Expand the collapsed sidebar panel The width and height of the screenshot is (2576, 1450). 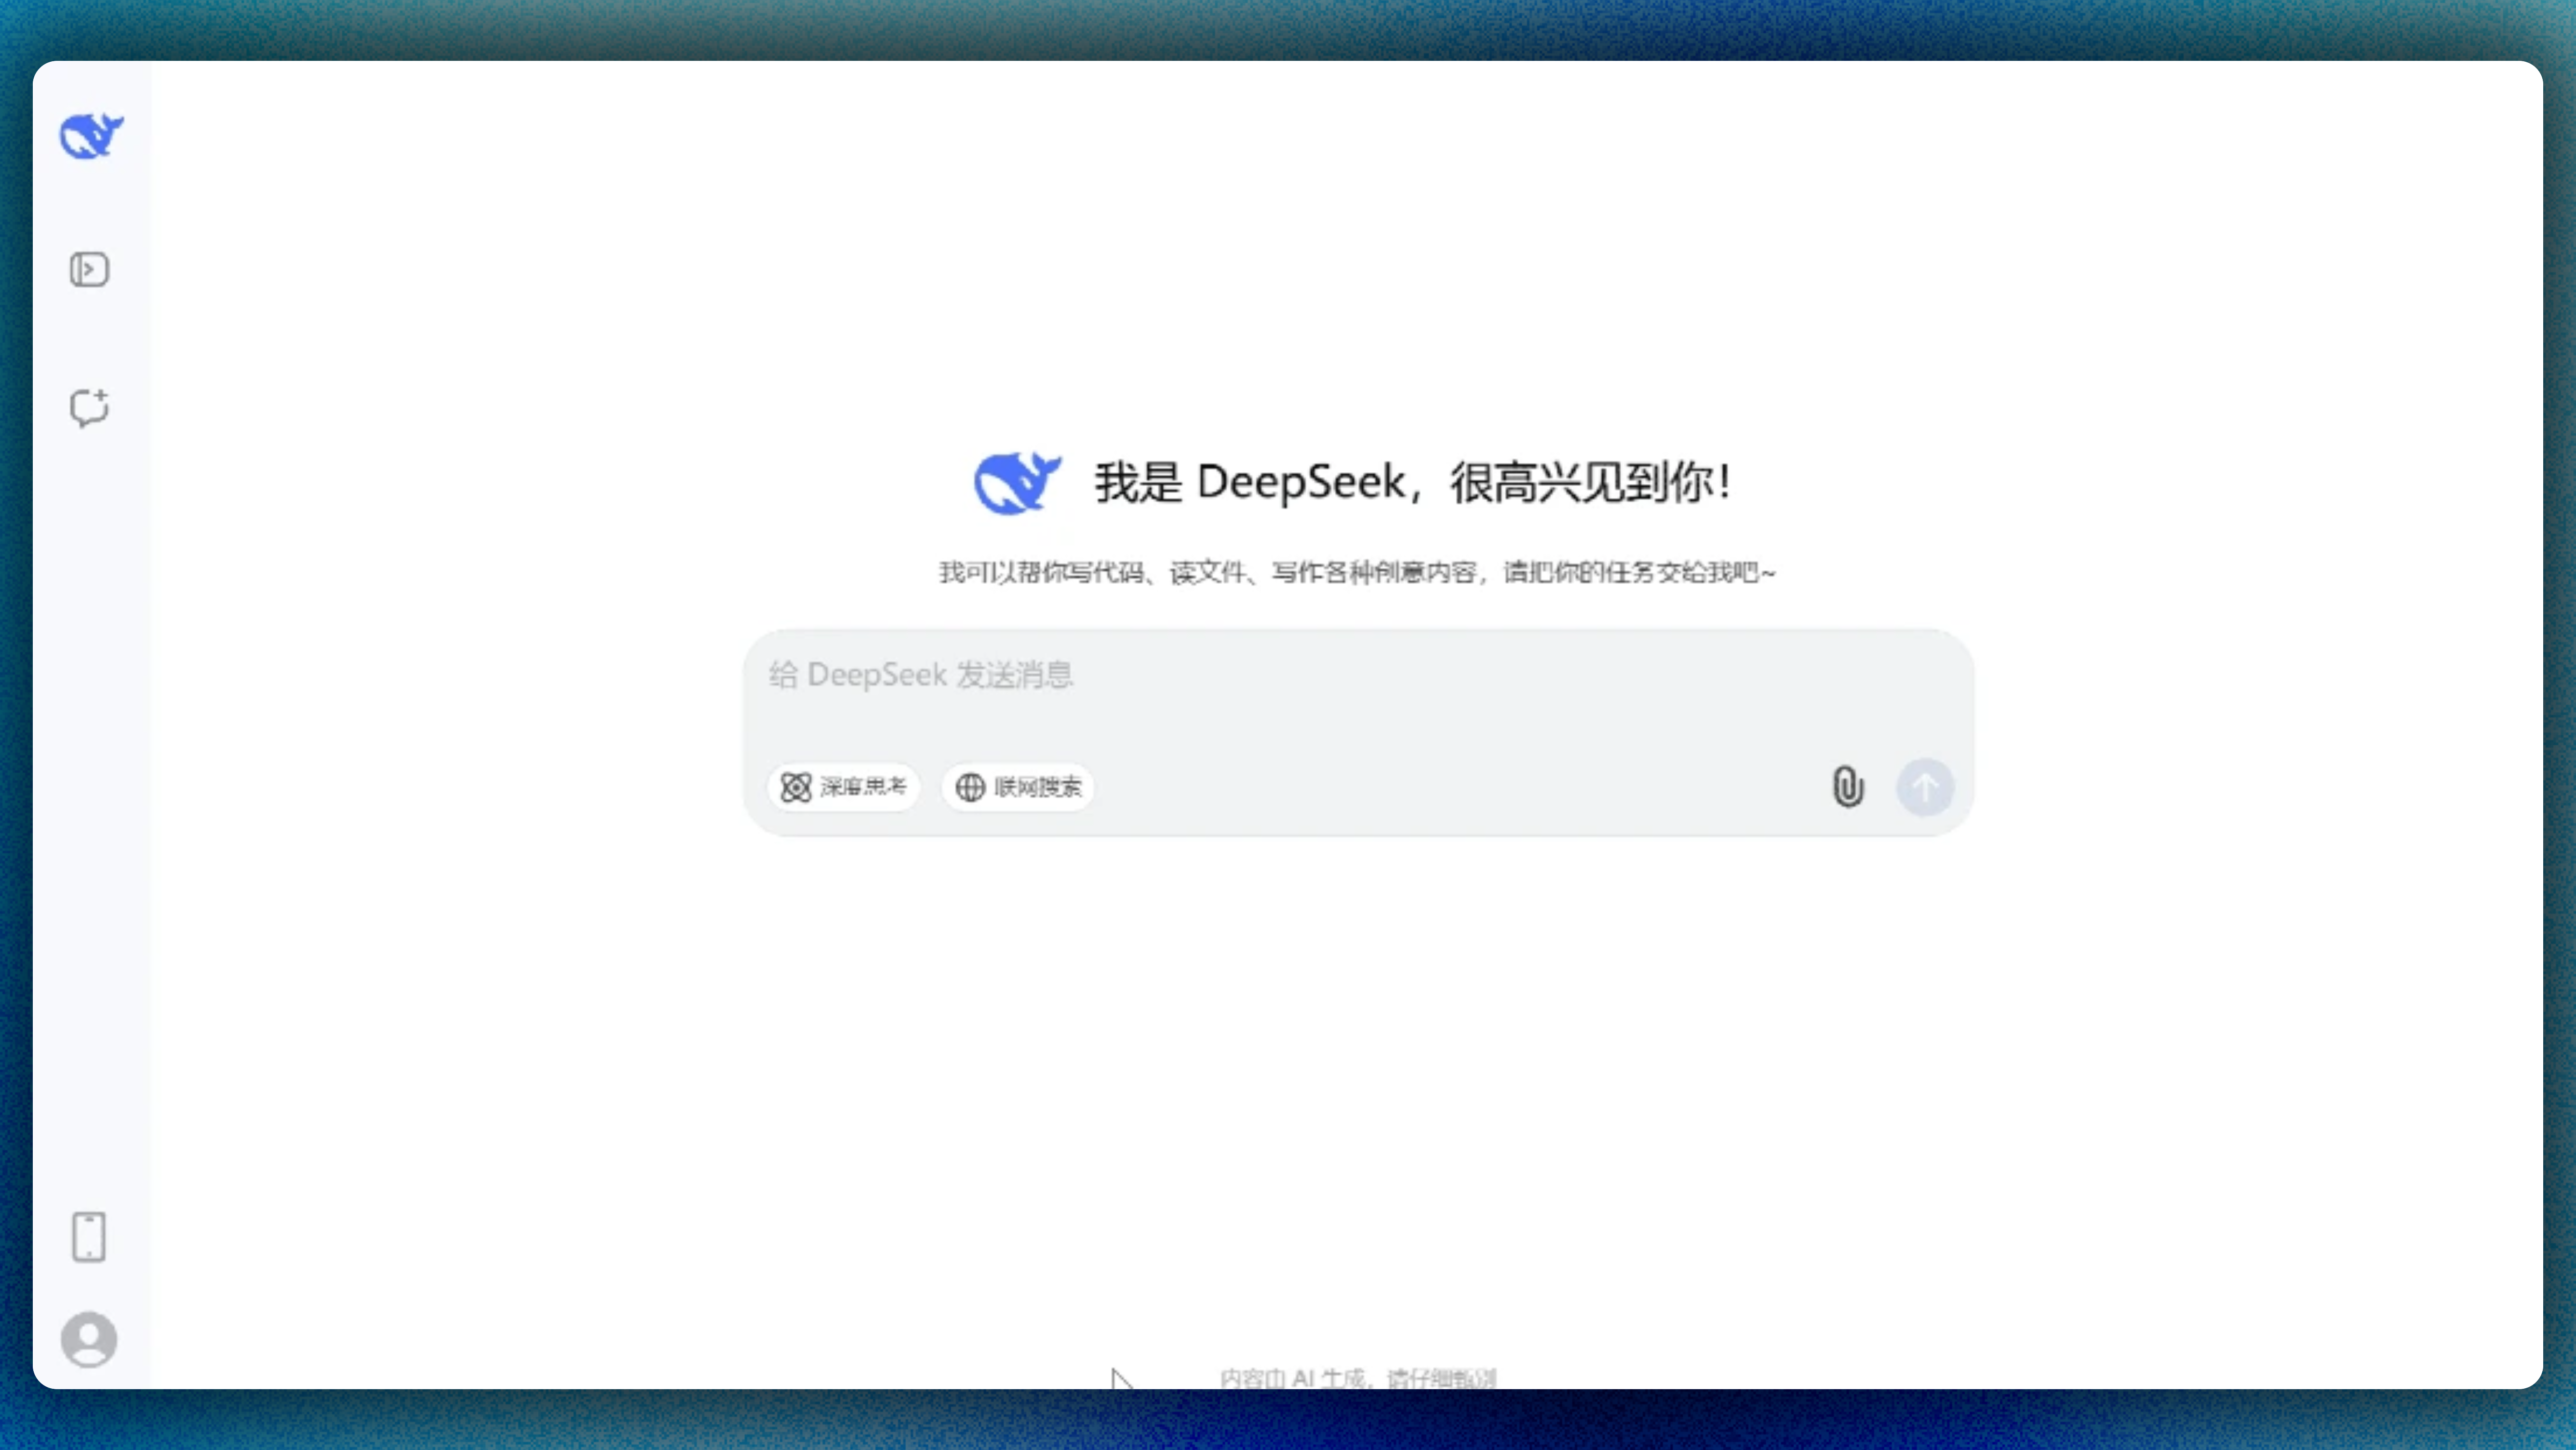89,269
